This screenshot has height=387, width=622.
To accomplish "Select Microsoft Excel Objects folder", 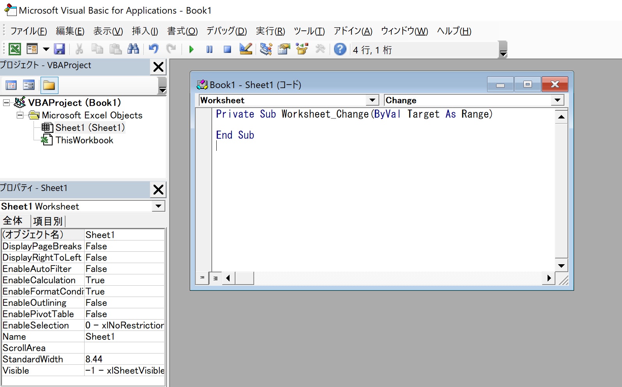I will click(x=92, y=115).
